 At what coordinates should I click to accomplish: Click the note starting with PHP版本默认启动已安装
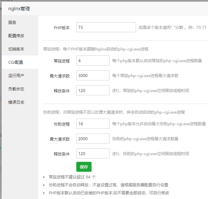(109, 193)
